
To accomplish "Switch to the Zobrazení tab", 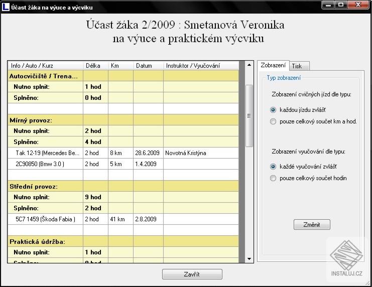I will pos(273,65).
